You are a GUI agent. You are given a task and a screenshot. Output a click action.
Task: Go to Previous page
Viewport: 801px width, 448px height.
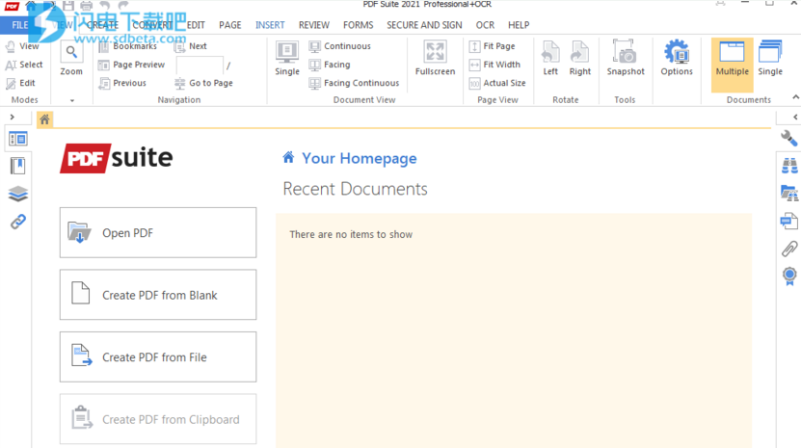point(122,83)
